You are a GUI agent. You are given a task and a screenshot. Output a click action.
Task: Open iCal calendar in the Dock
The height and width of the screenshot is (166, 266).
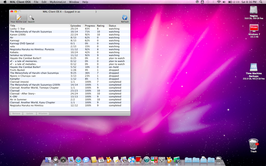click(x=101, y=160)
